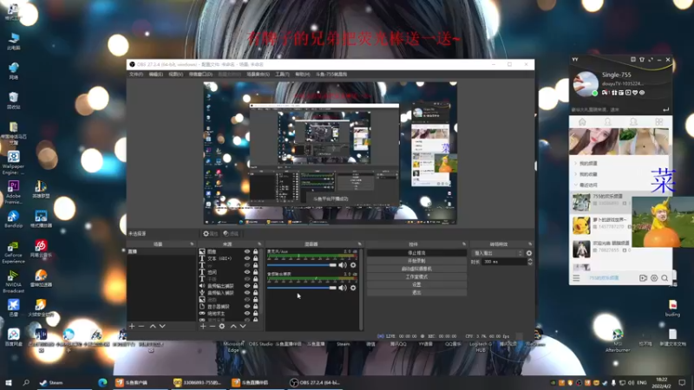Mute the 音频输出捕获 mixer channel speaker icon
Screen dimensions: 694x390
(343, 288)
